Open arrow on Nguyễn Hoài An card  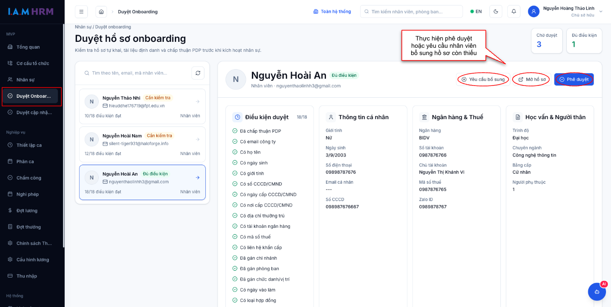click(x=198, y=178)
